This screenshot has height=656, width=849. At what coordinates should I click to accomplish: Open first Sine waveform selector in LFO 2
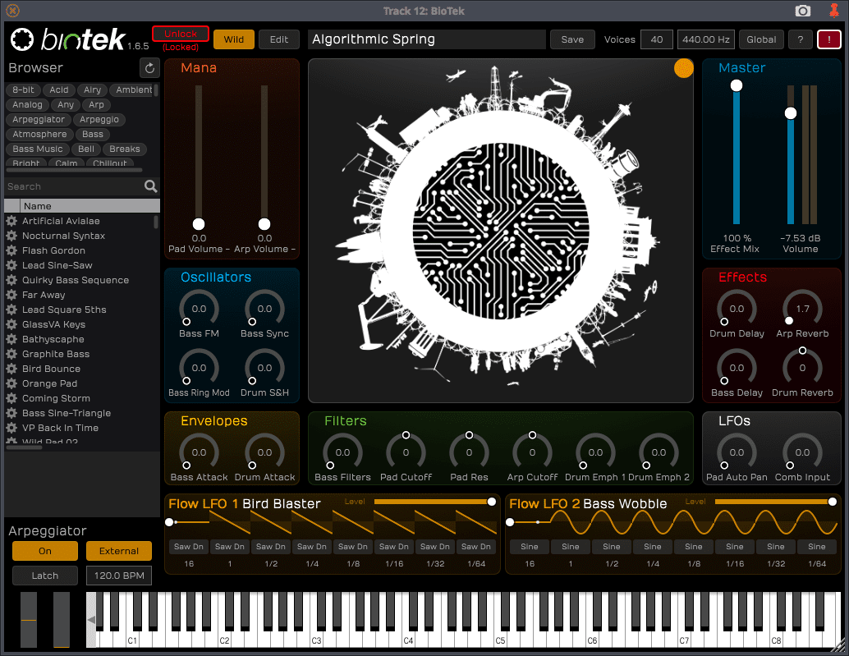coord(530,547)
